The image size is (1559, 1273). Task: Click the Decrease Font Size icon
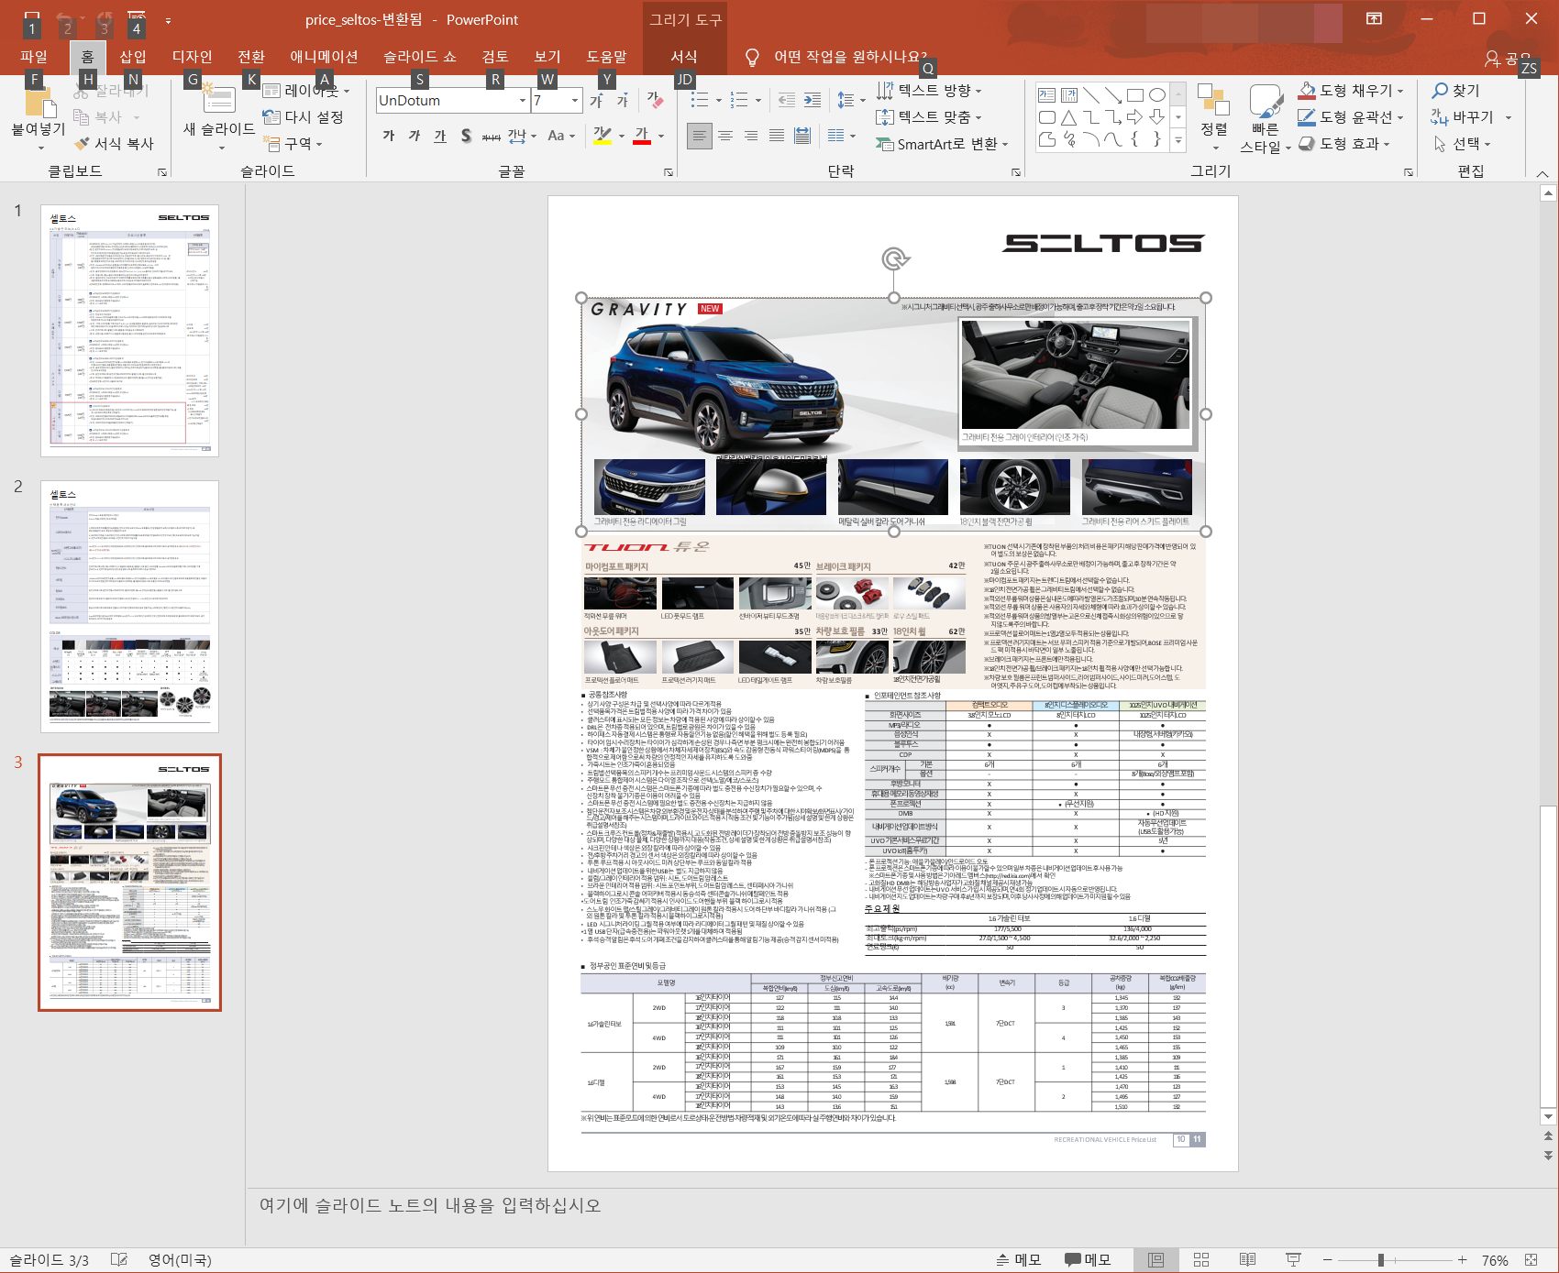coord(623,100)
